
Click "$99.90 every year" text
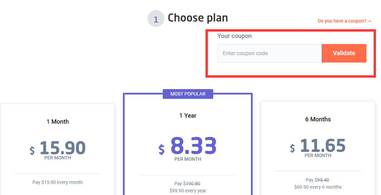188,191
